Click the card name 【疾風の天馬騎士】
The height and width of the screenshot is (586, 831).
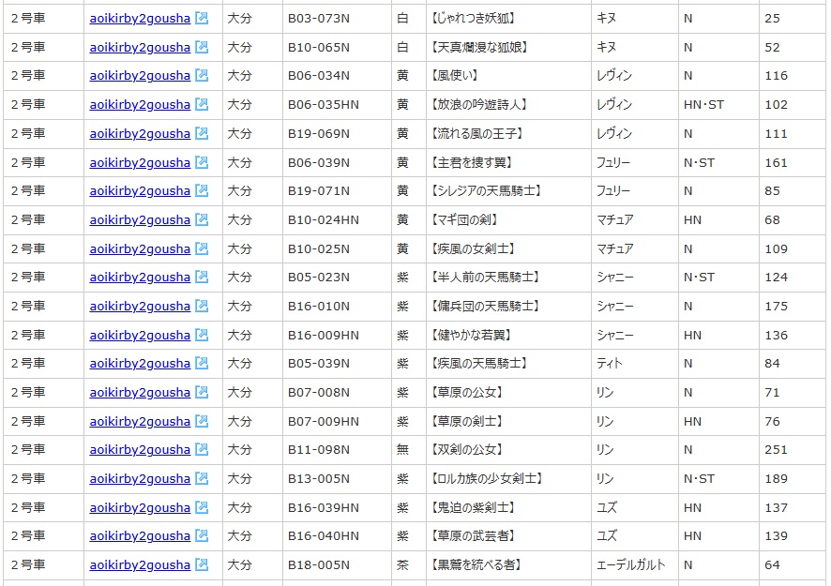coord(480,364)
